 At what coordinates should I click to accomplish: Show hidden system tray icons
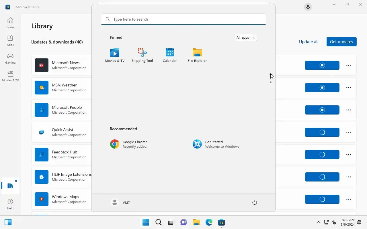tap(318, 222)
